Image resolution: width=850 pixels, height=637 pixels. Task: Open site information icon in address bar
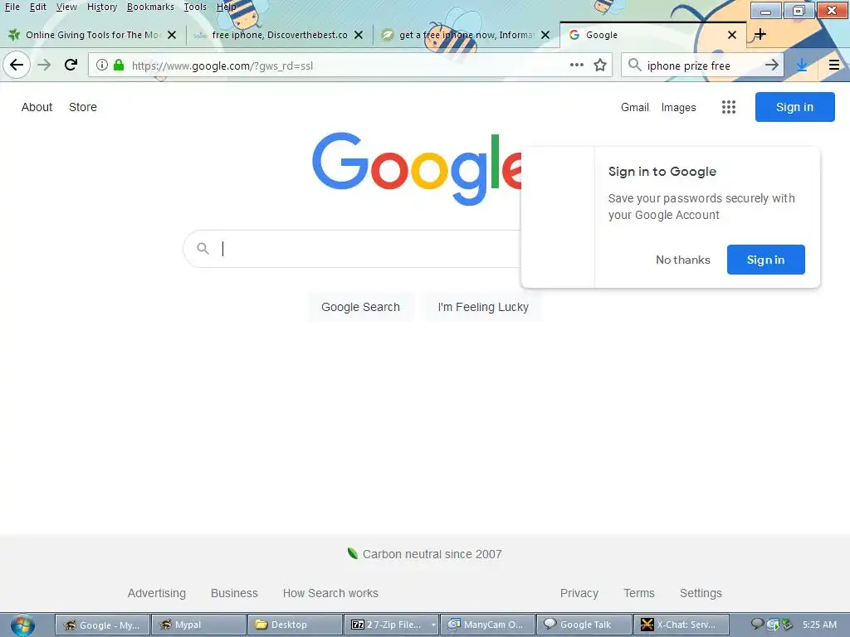tap(101, 66)
